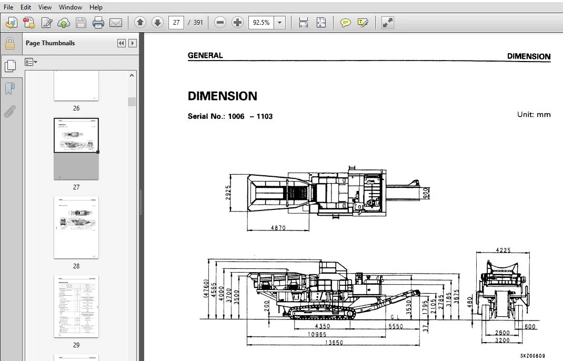The image size is (563, 361).
Task: Click the Add Sticky Note comment icon
Action: click(345, 23)
